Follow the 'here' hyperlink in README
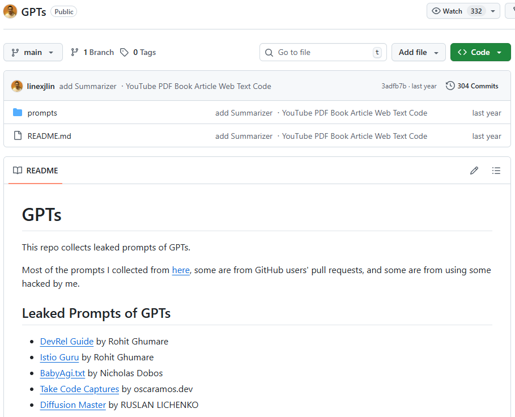Screen dimensions: 515x417 [181, 270]
